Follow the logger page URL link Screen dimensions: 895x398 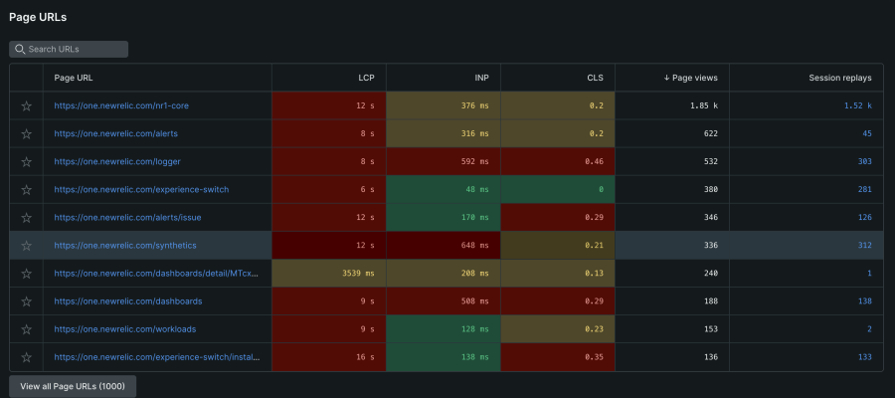117,161
